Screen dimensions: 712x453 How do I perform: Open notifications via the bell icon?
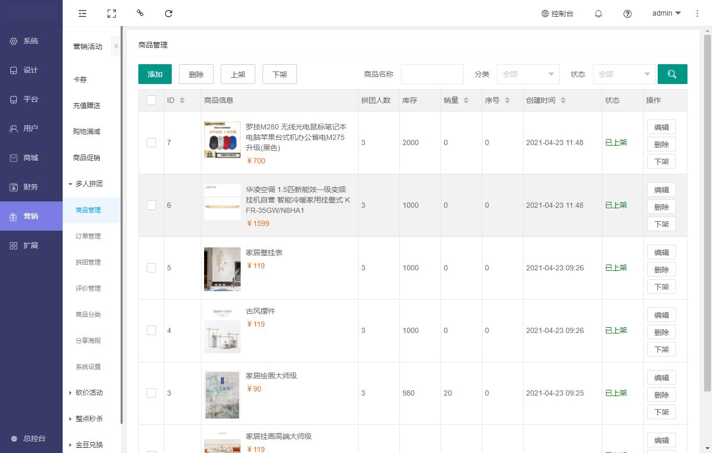pos(599,14)
